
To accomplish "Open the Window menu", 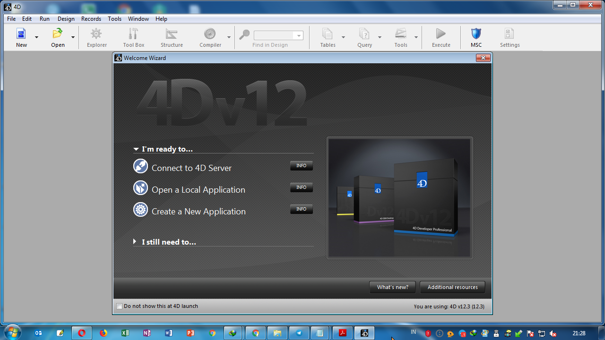I will (138, 19).
